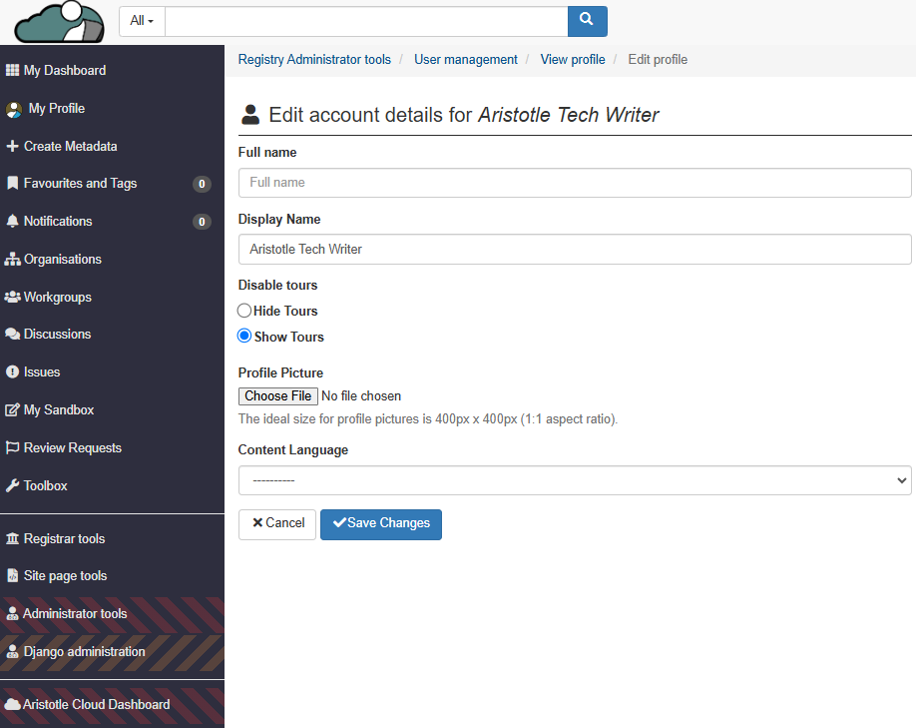The height and width of the screenshot is (728, 916).
Task: Click the My Sandbox edit icon
Action: 12,410
